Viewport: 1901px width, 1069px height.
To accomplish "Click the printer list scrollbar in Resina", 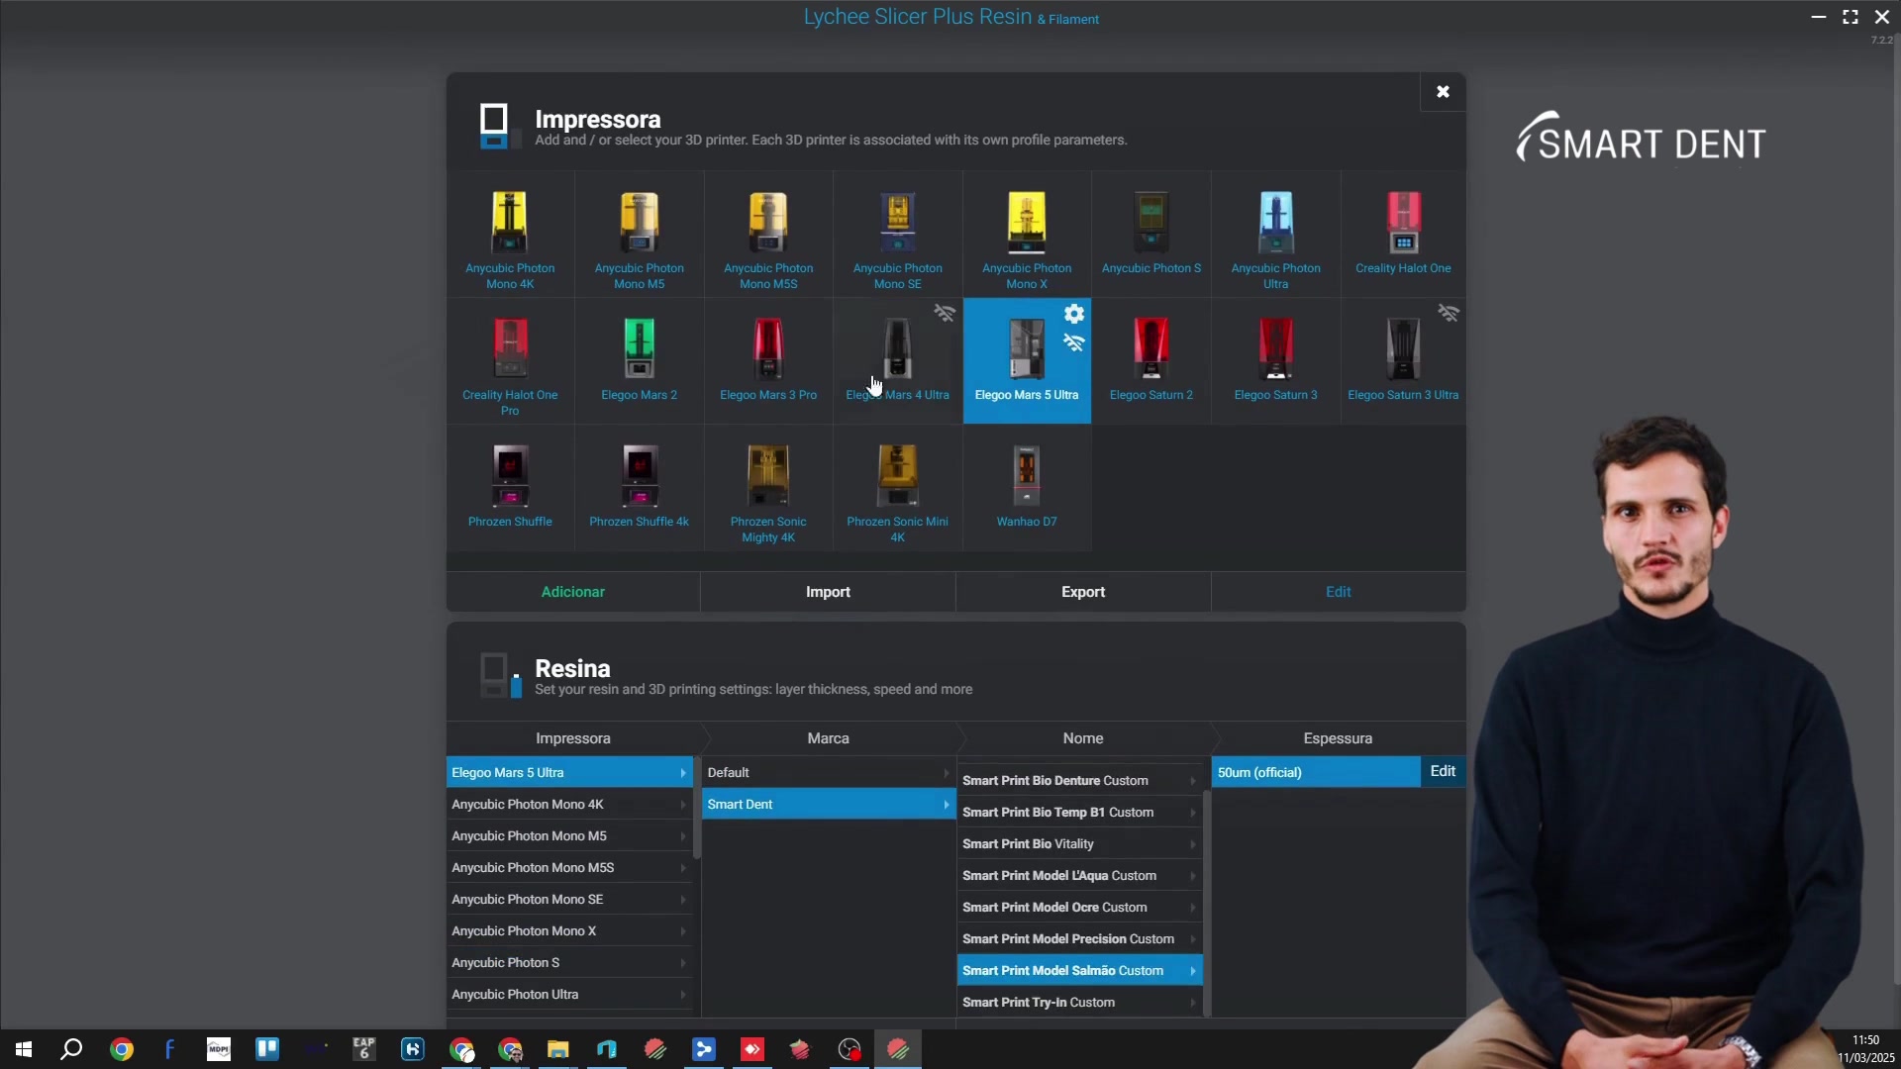I will click(x=697, y=808).
